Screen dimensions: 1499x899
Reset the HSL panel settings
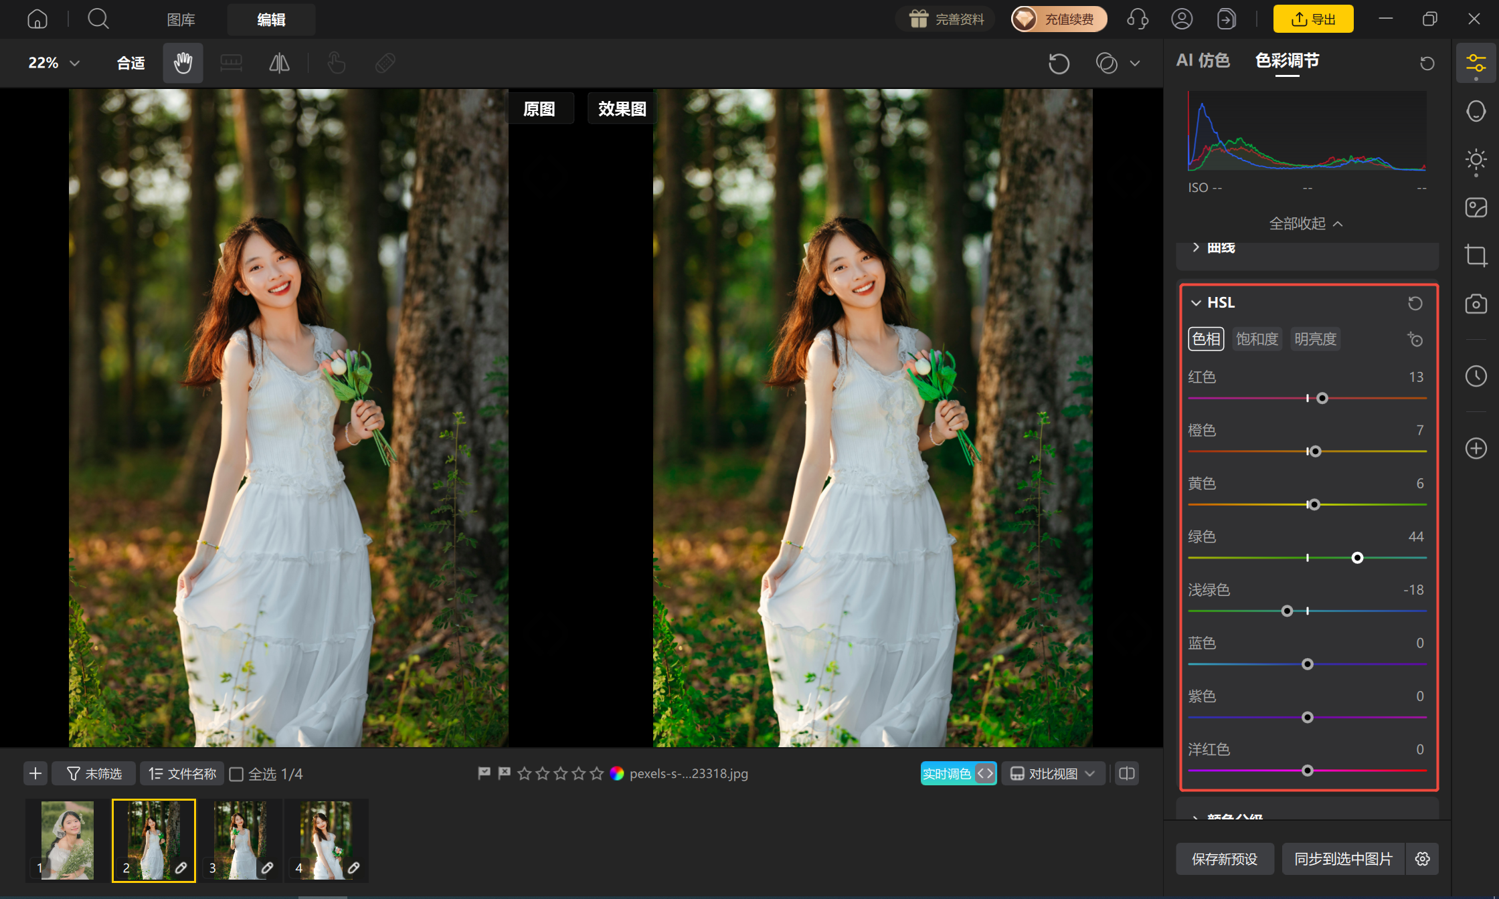(x=1415, y=303)
